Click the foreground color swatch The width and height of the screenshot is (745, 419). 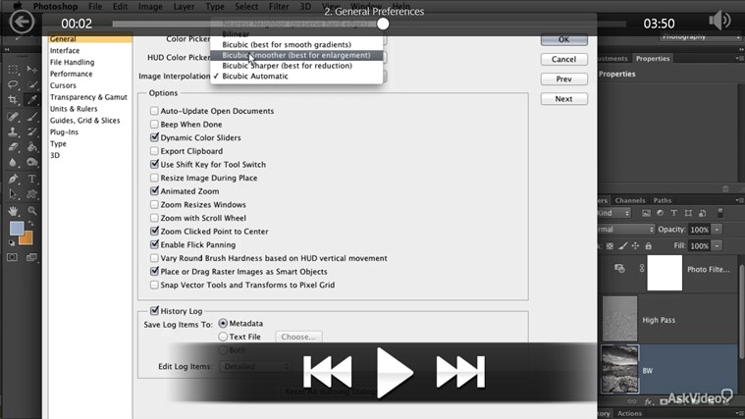[17, 229]
